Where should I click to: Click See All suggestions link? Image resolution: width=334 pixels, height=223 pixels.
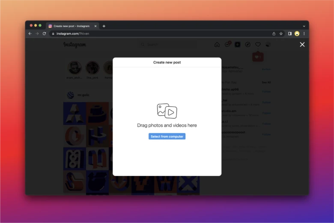point(266,82)
